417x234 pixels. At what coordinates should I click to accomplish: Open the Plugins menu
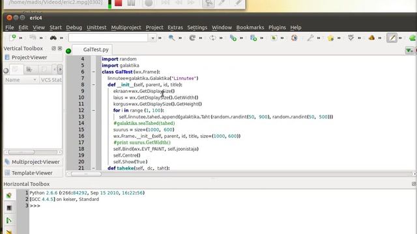[x=277, y=27]
